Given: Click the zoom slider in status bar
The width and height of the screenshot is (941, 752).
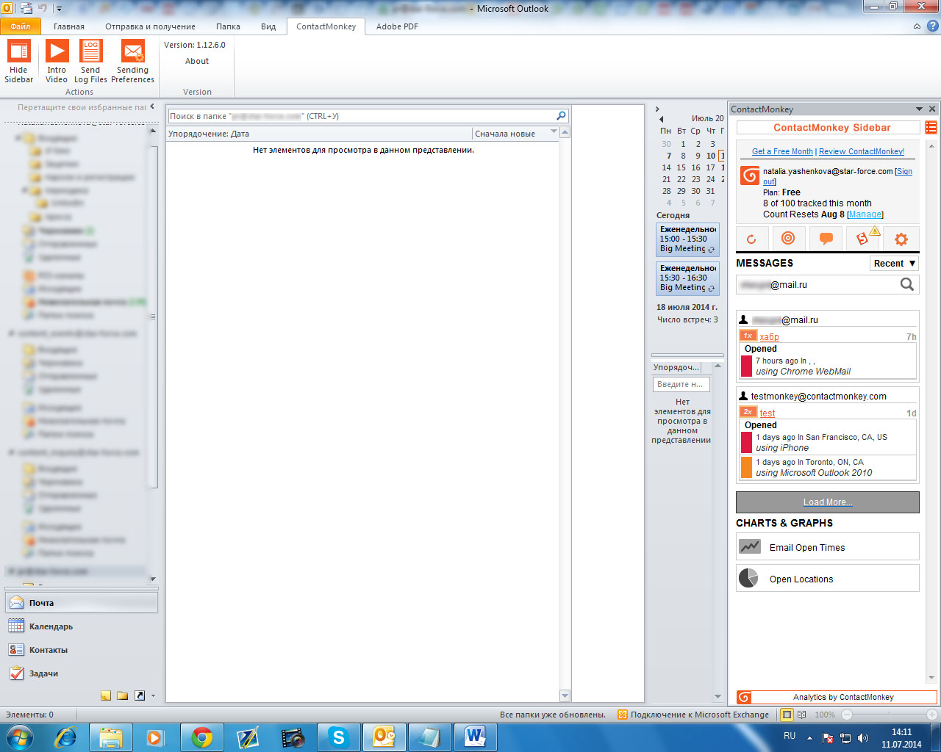Looking at the screenshot, I should point(889,715).
